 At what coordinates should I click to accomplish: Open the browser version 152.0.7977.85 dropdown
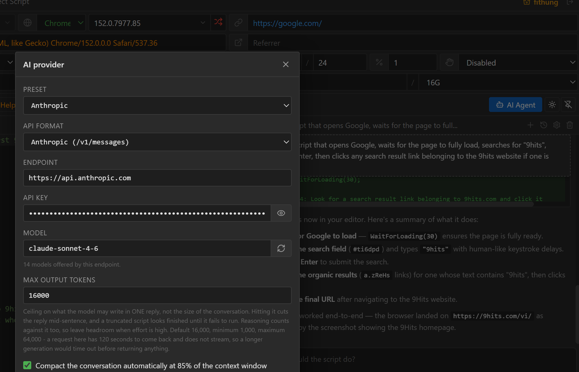tap(150, 23)
